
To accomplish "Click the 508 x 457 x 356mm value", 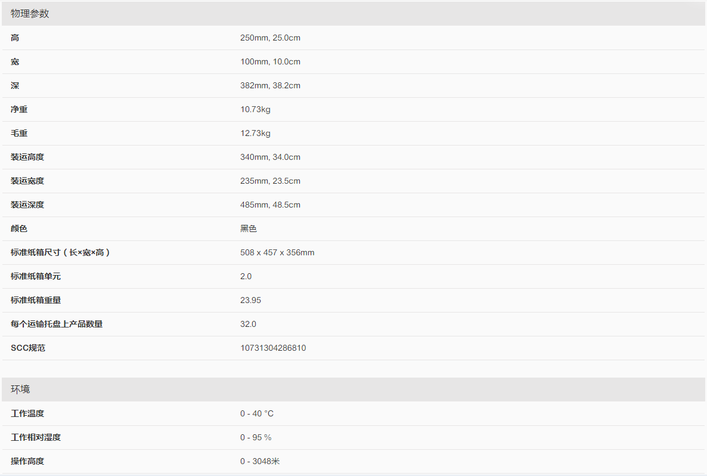I will tap(277, 253).
